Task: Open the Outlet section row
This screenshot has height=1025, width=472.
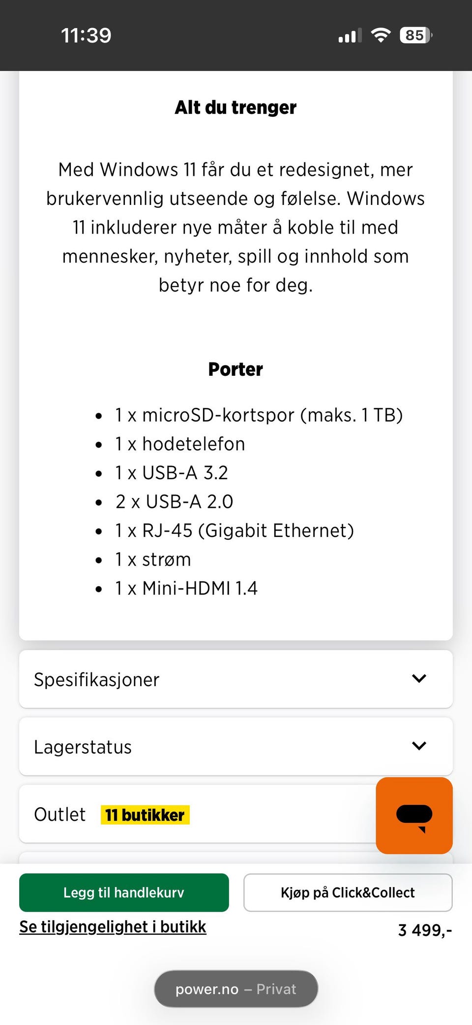Action: coord(197,814)
